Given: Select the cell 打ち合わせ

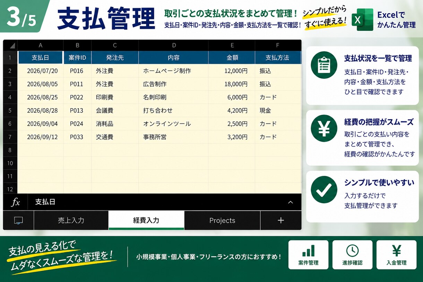Looking at the screenshot, I should [x=173, y=110].
